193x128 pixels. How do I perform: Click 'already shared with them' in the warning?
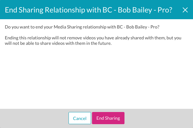pos(140,38)
